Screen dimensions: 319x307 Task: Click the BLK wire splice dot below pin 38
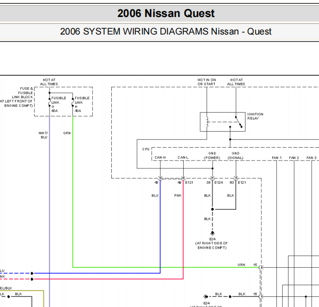click(212, 209)
